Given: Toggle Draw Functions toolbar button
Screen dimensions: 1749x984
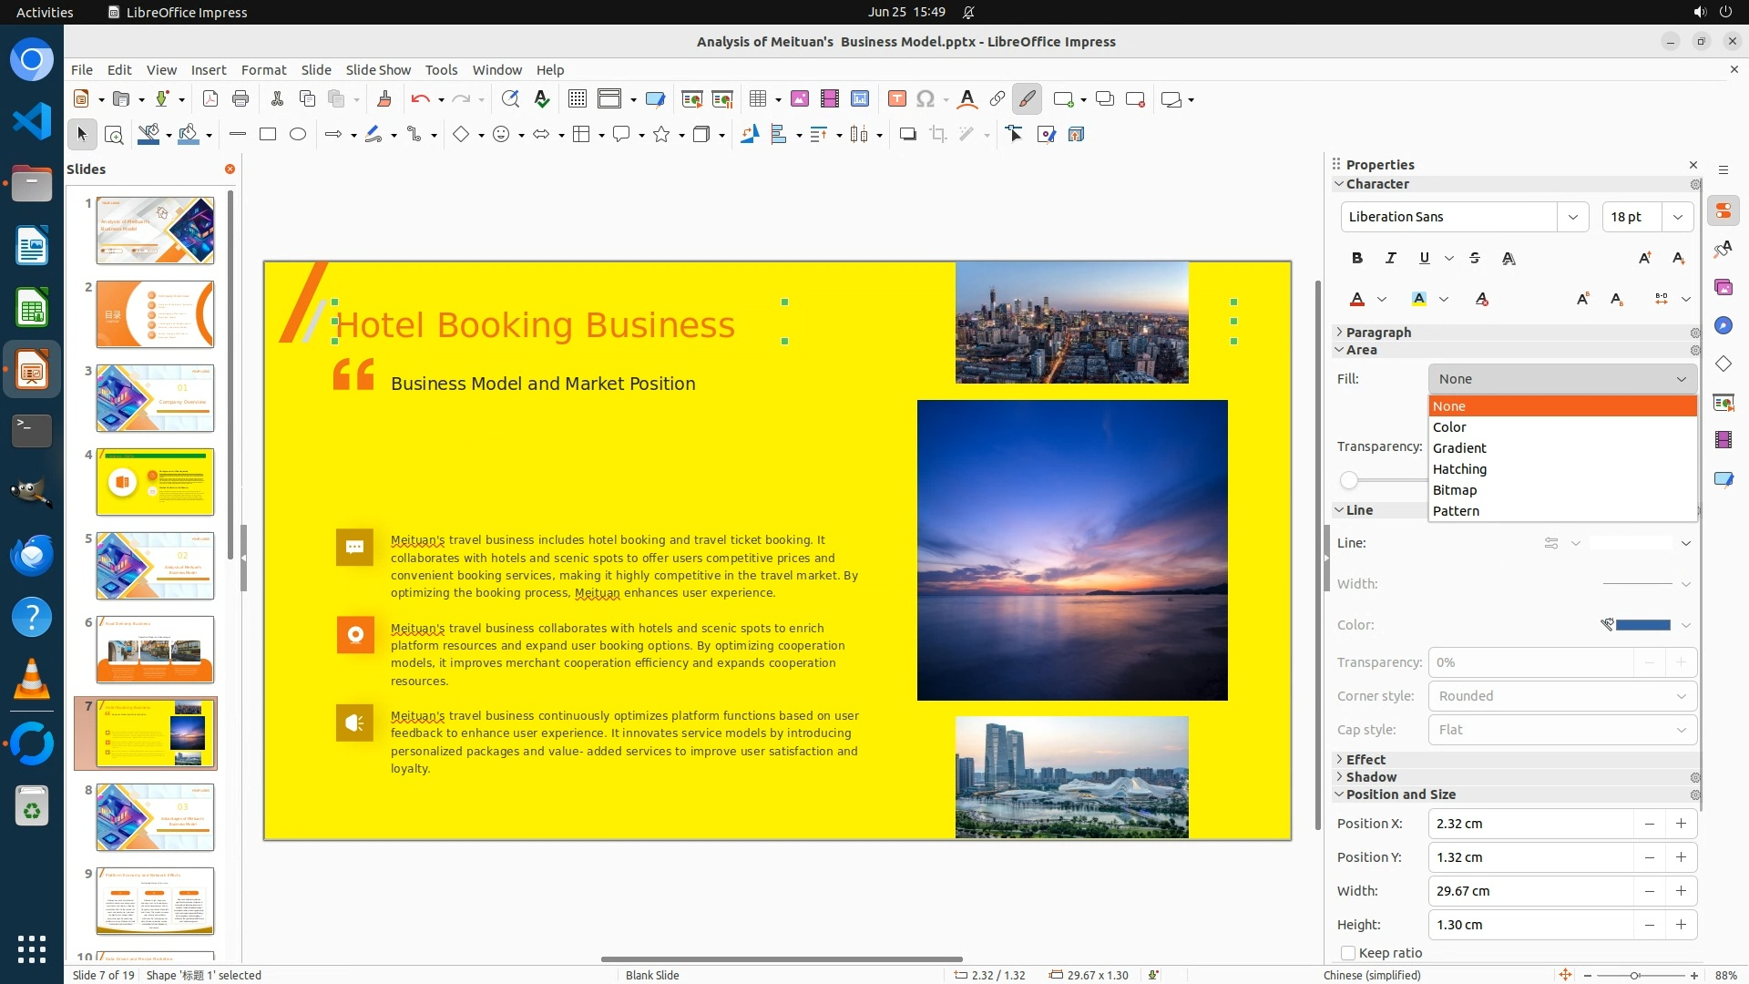Looking at the screenshot, I should (x=1027, y=99).
